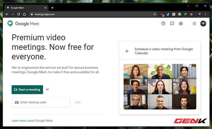
Task: Open a new browser tab
Action: pyautogui.click(x=52, y=8)
